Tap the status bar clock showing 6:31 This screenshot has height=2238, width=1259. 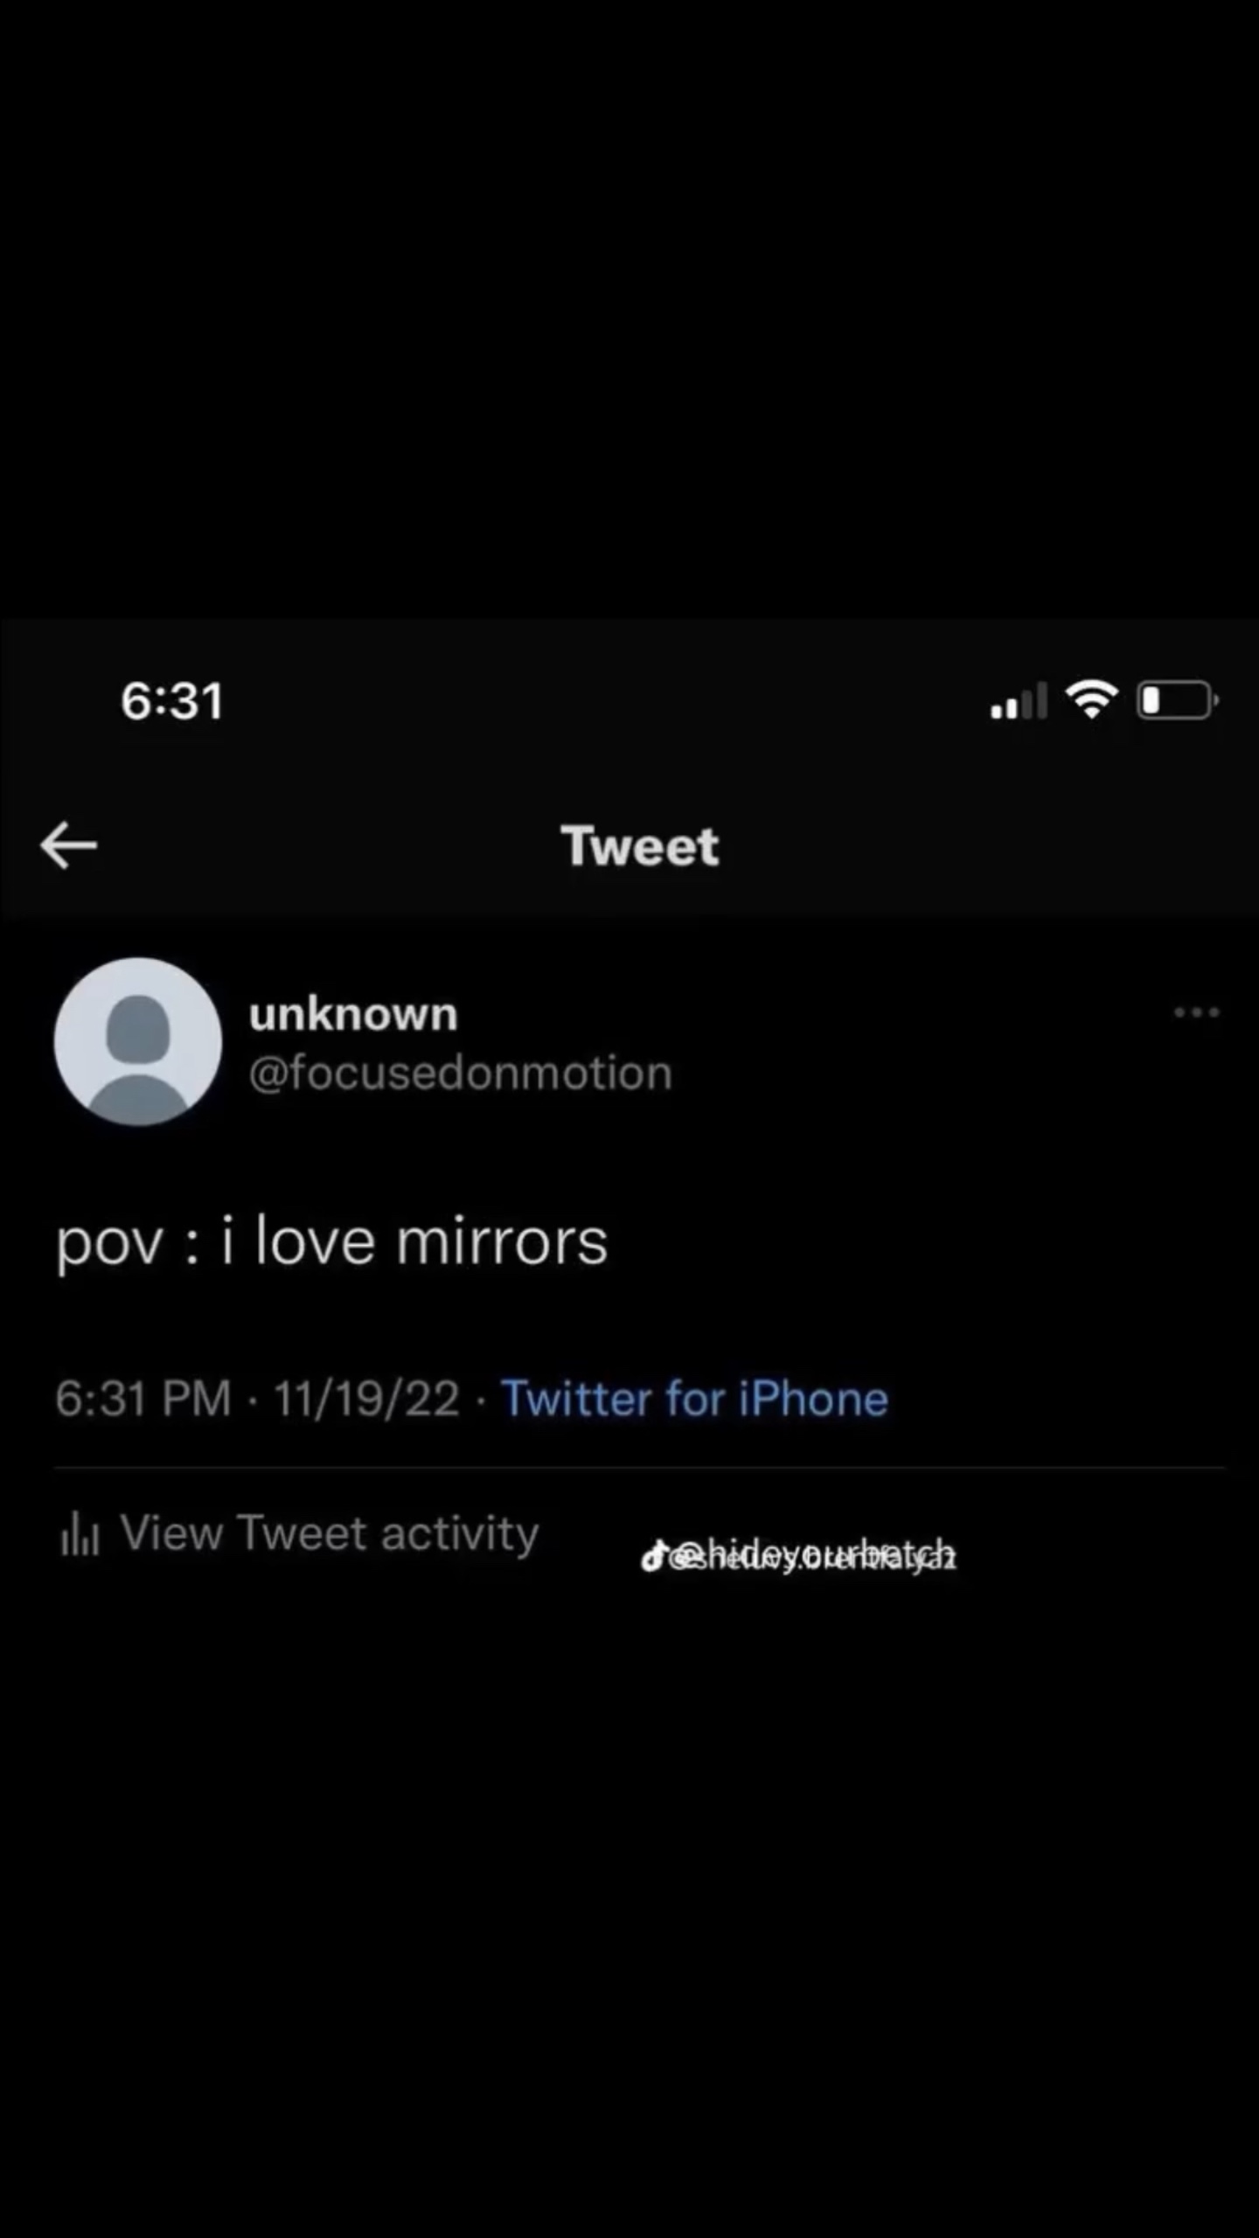[x=172, y=701]
